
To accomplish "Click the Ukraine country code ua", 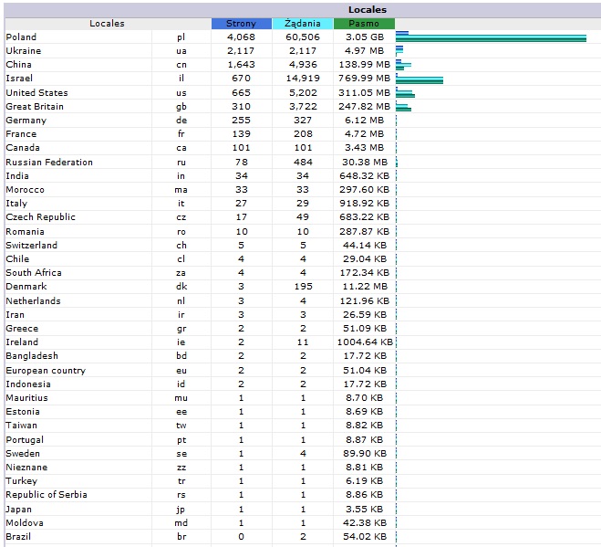I will pos(181,51).
